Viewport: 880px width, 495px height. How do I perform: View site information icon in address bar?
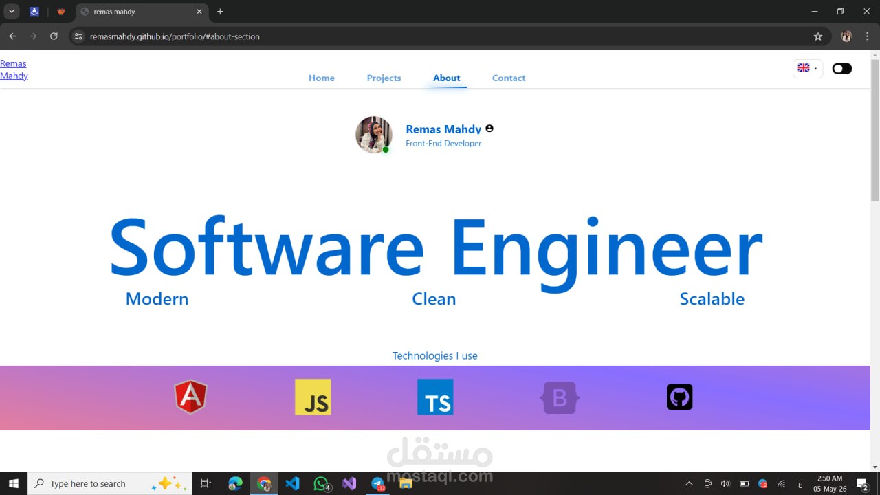click(78, 36)
